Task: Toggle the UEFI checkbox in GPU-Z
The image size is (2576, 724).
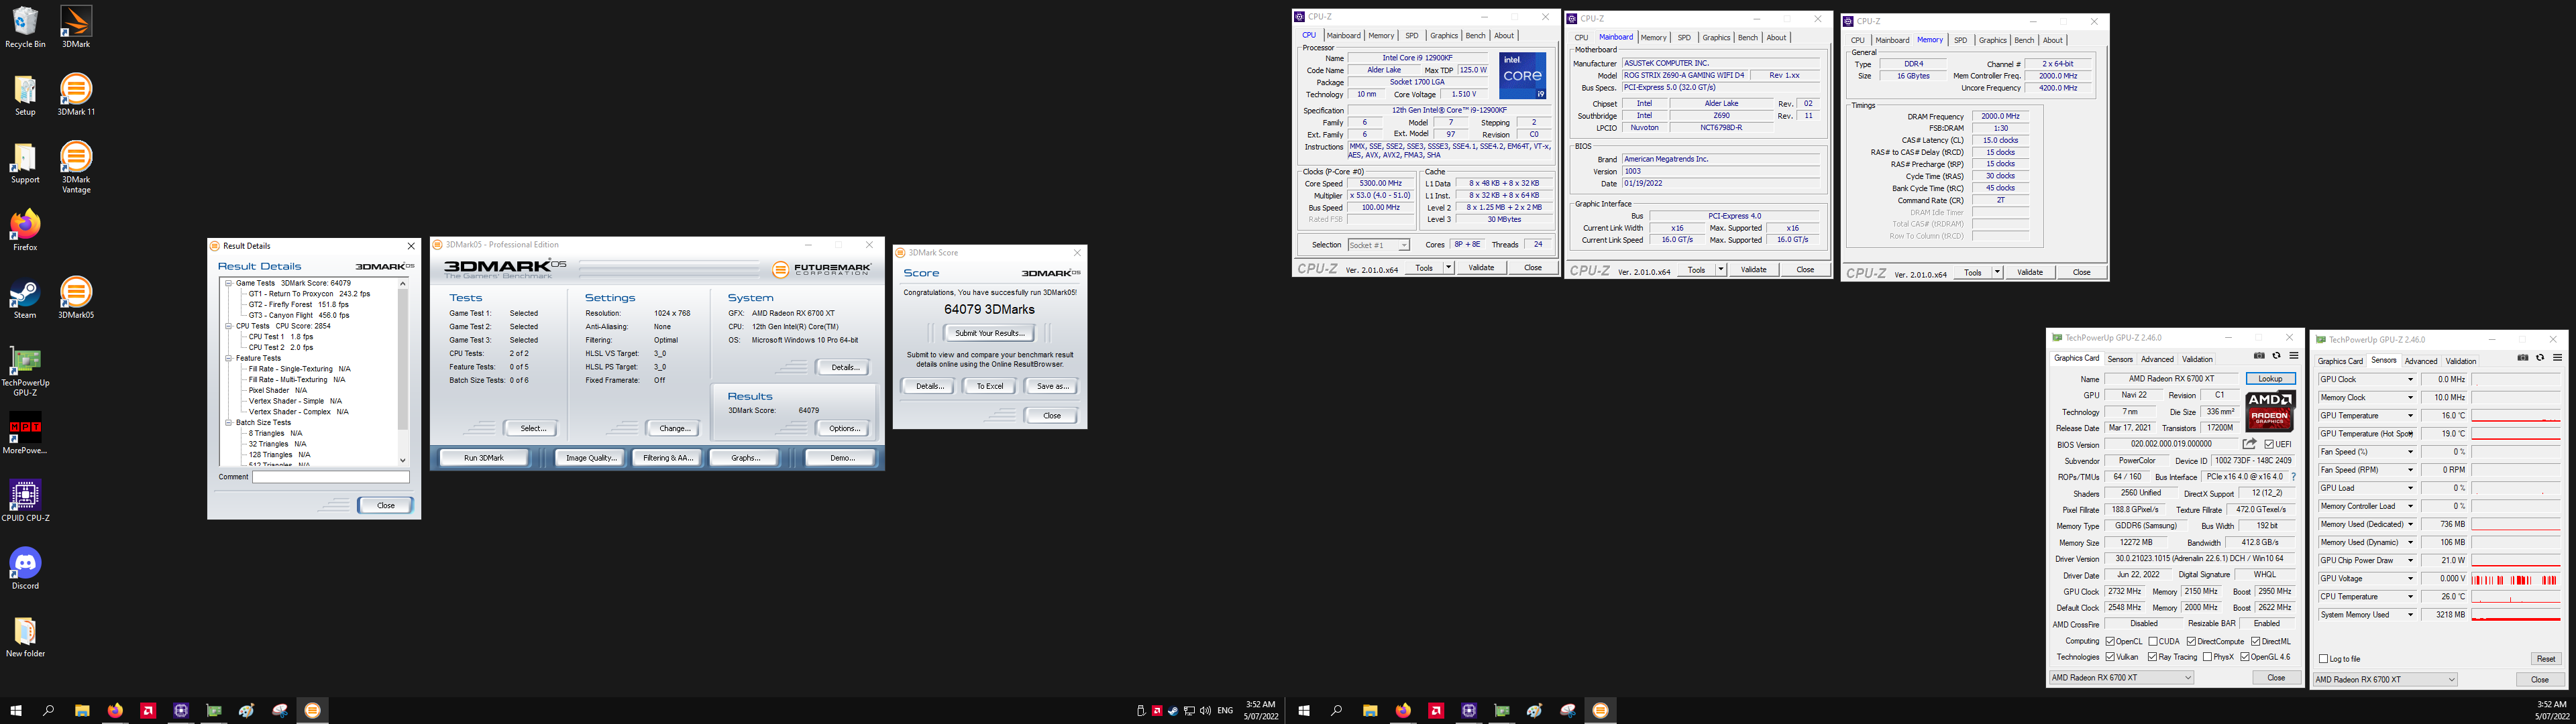Action: (x=2269, y=444)
